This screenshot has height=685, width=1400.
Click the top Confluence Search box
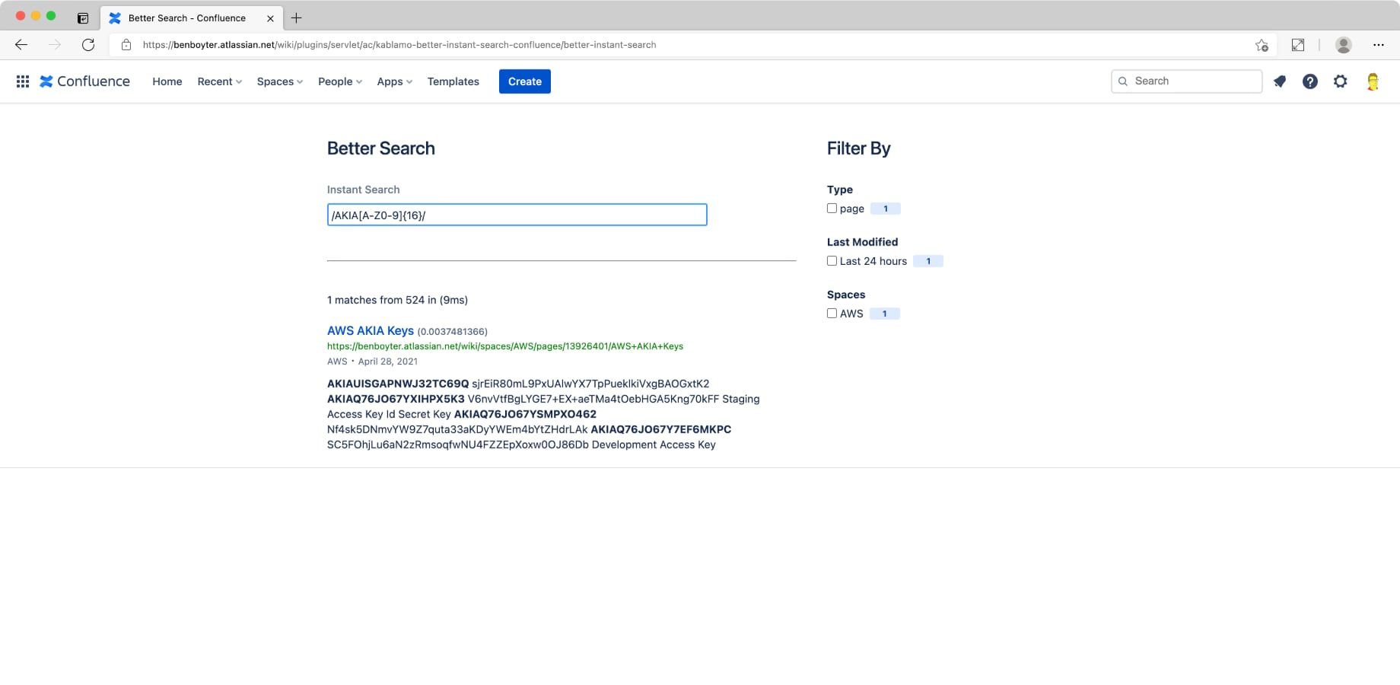click(1186, 81)
